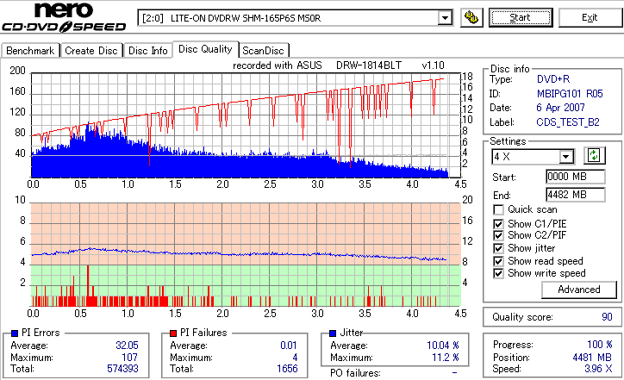Click the PI Errors maximum 107
Viewport: 624px width, 380px height.
[x=130, y=358]
